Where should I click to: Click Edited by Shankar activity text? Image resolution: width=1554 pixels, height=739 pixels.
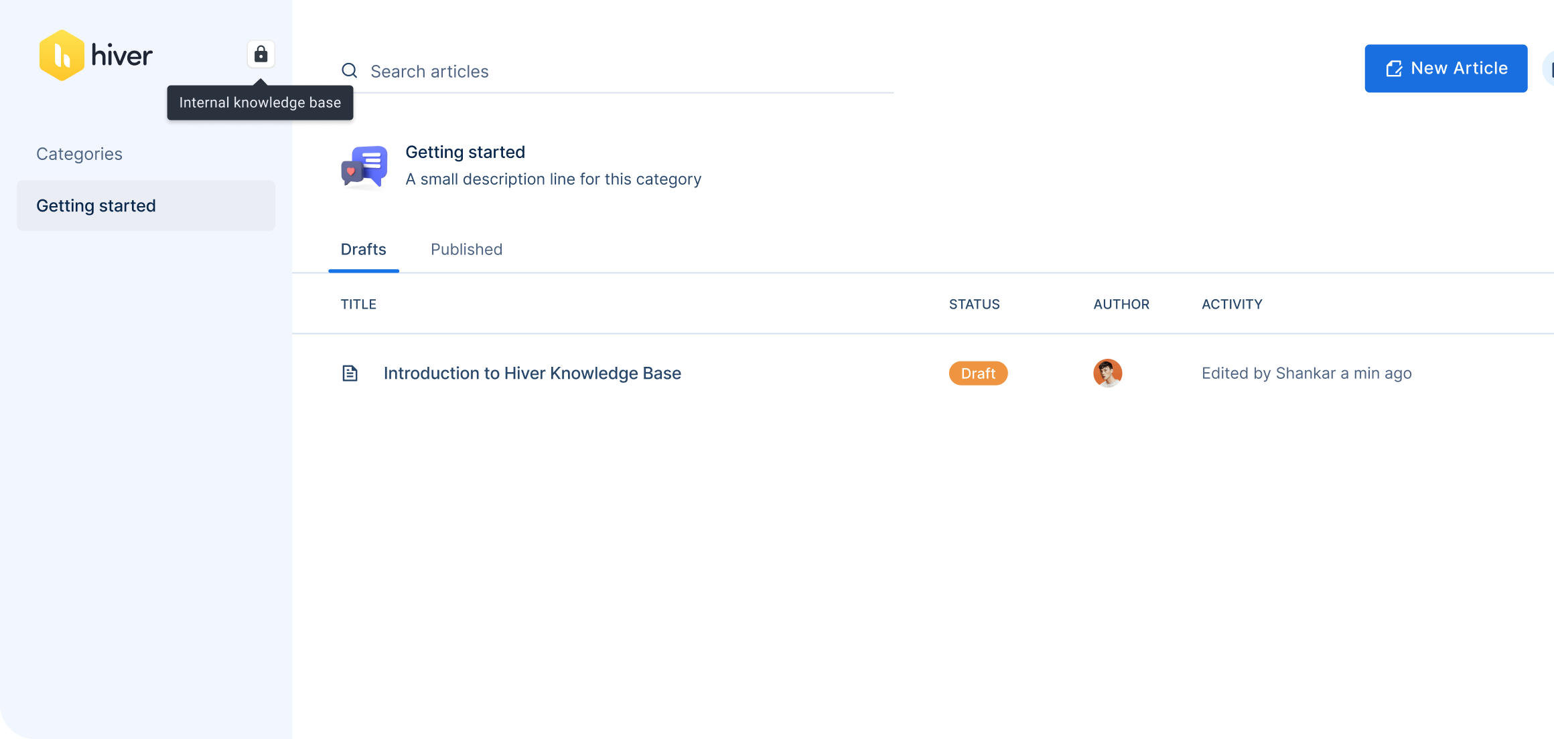pos(1306,373)
